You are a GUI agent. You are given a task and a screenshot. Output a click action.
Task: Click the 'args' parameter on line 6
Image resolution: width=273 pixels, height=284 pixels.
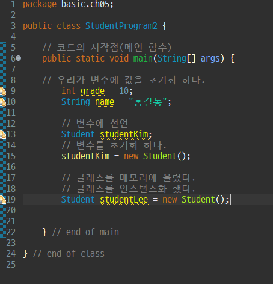pos(210,58)
